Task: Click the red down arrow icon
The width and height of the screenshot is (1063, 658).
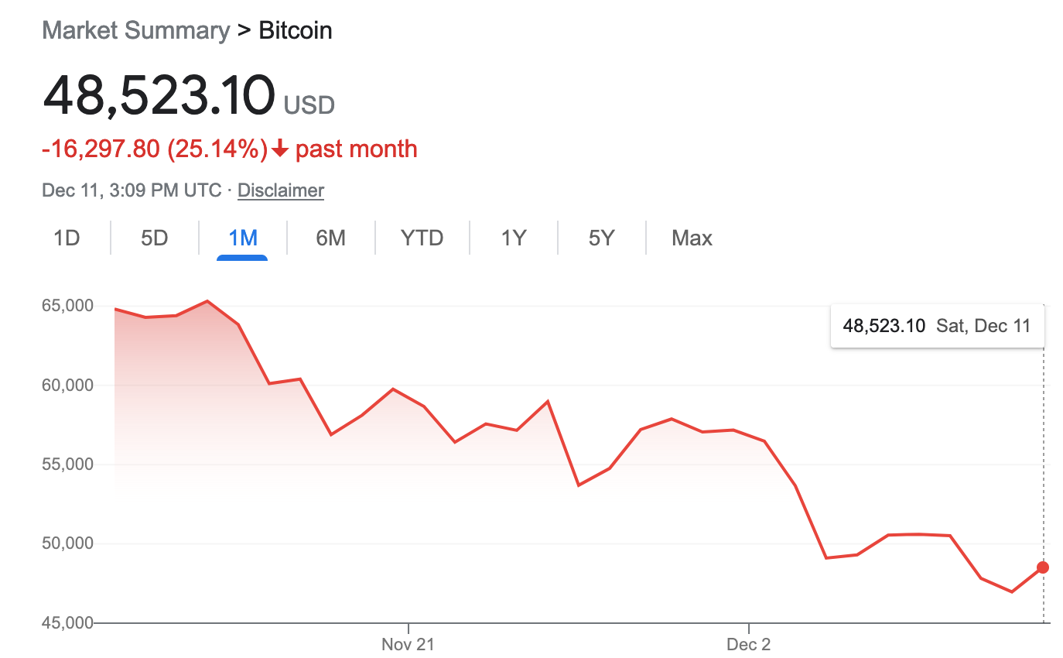Action: point(280,149)
